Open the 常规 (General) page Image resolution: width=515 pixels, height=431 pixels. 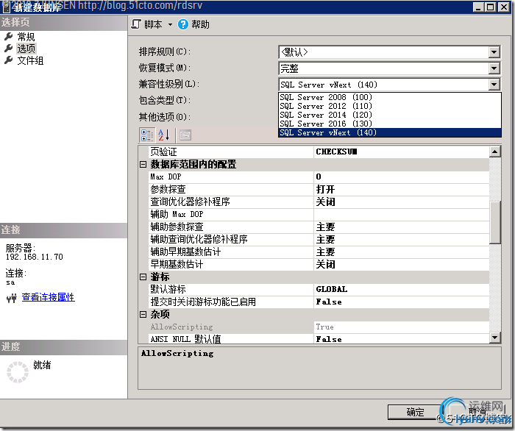coord(26,37)
